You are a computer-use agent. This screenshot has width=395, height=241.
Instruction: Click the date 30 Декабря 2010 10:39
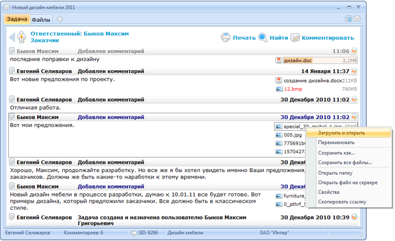(315, 217)
